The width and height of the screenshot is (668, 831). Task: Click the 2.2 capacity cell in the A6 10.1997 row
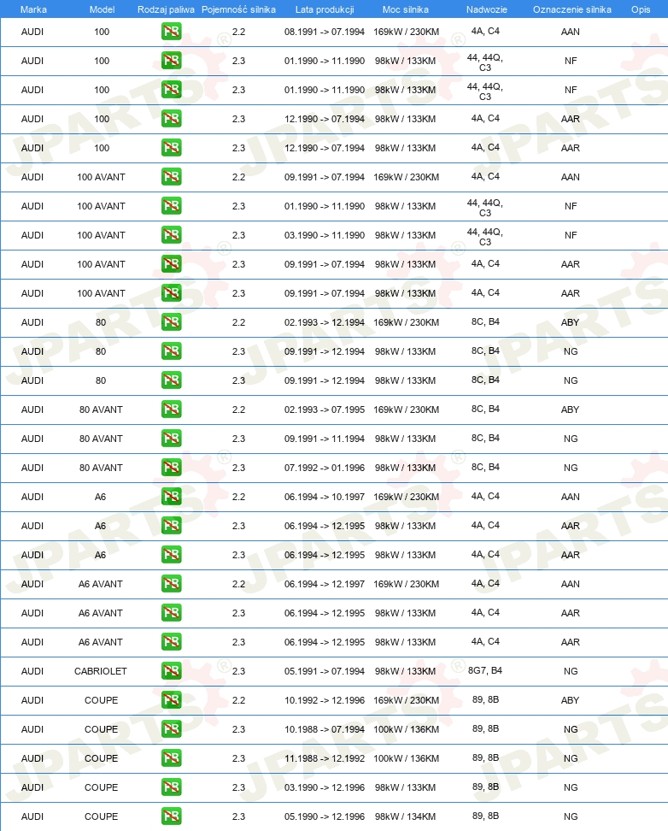[238, 497]
